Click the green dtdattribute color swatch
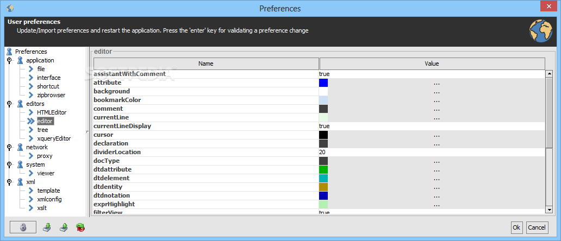Screen dimensions: 561x241 click(323, 169)
